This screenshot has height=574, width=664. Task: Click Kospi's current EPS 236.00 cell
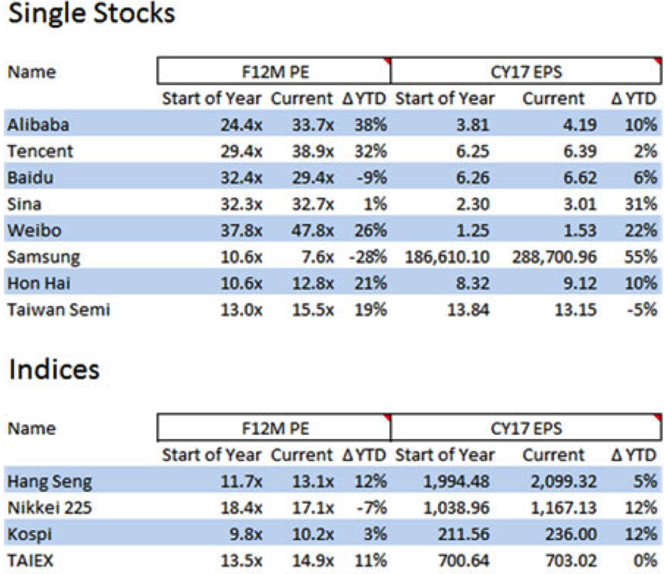(x=570, y=535)
